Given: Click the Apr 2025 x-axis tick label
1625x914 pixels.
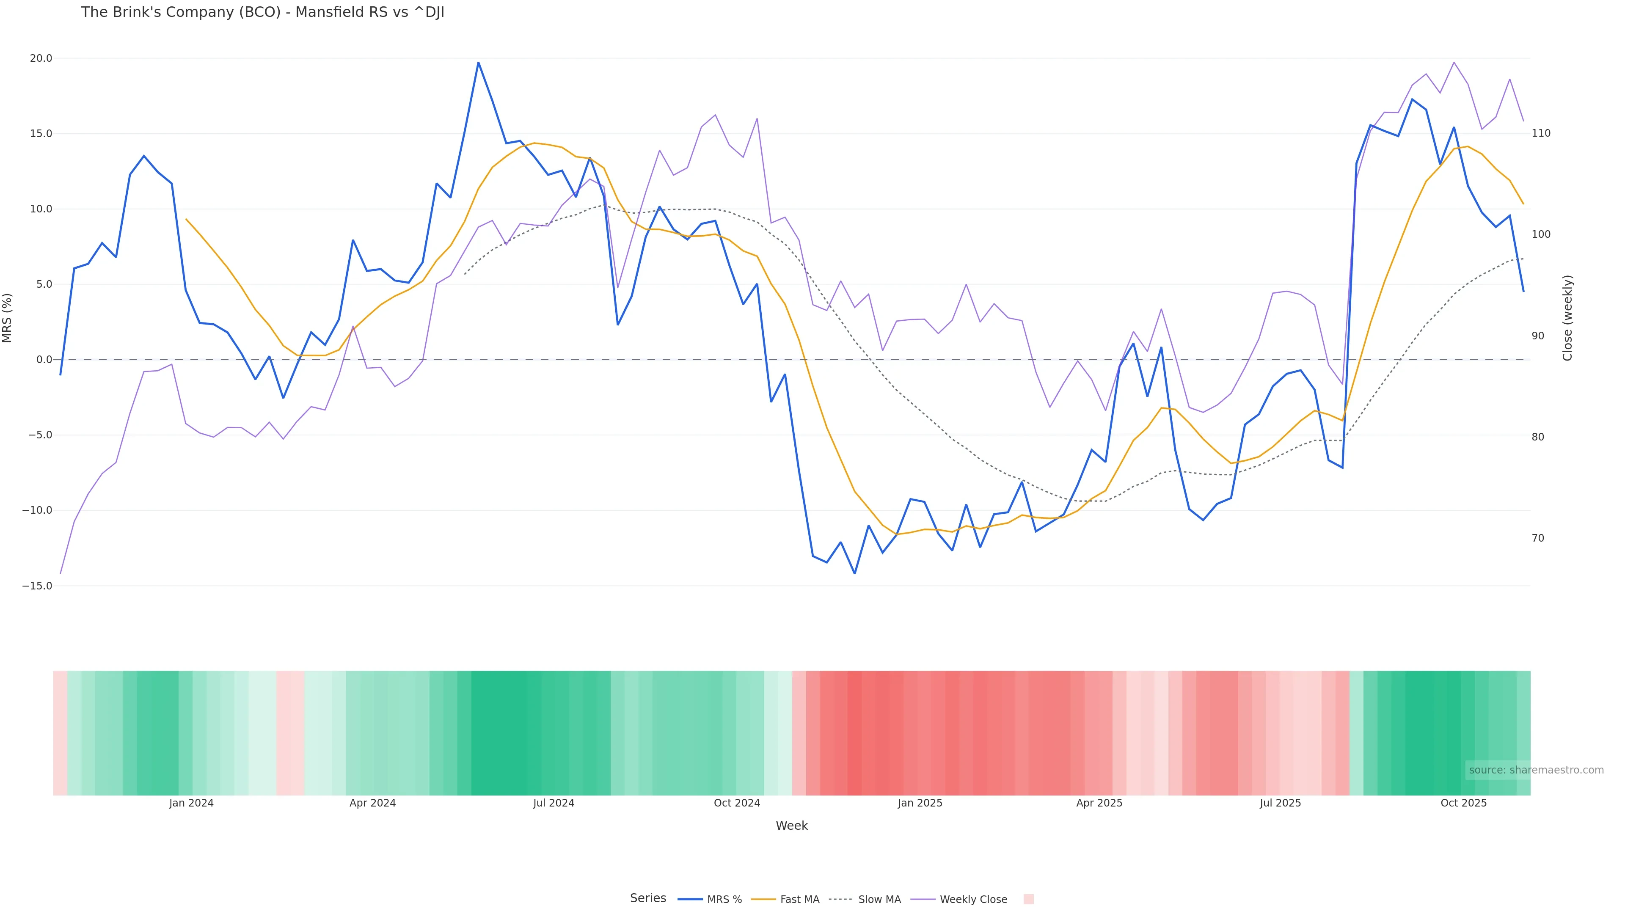Looking at the screenshot, I should 1099,803.
